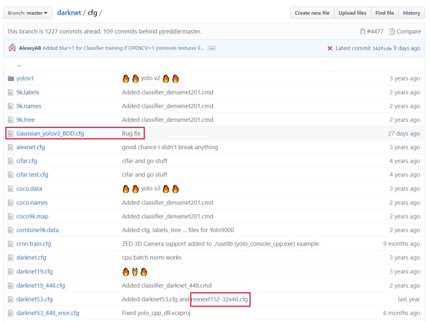
Task: Click the Create new file button
Action: pyautogui.click(x=312, y=13)
